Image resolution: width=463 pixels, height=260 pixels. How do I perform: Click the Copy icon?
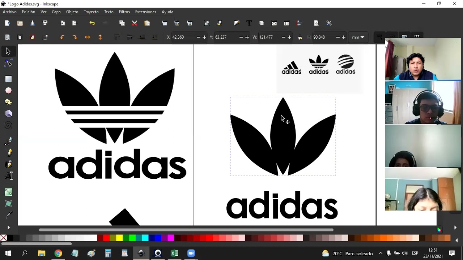click(x=122, y=23)
